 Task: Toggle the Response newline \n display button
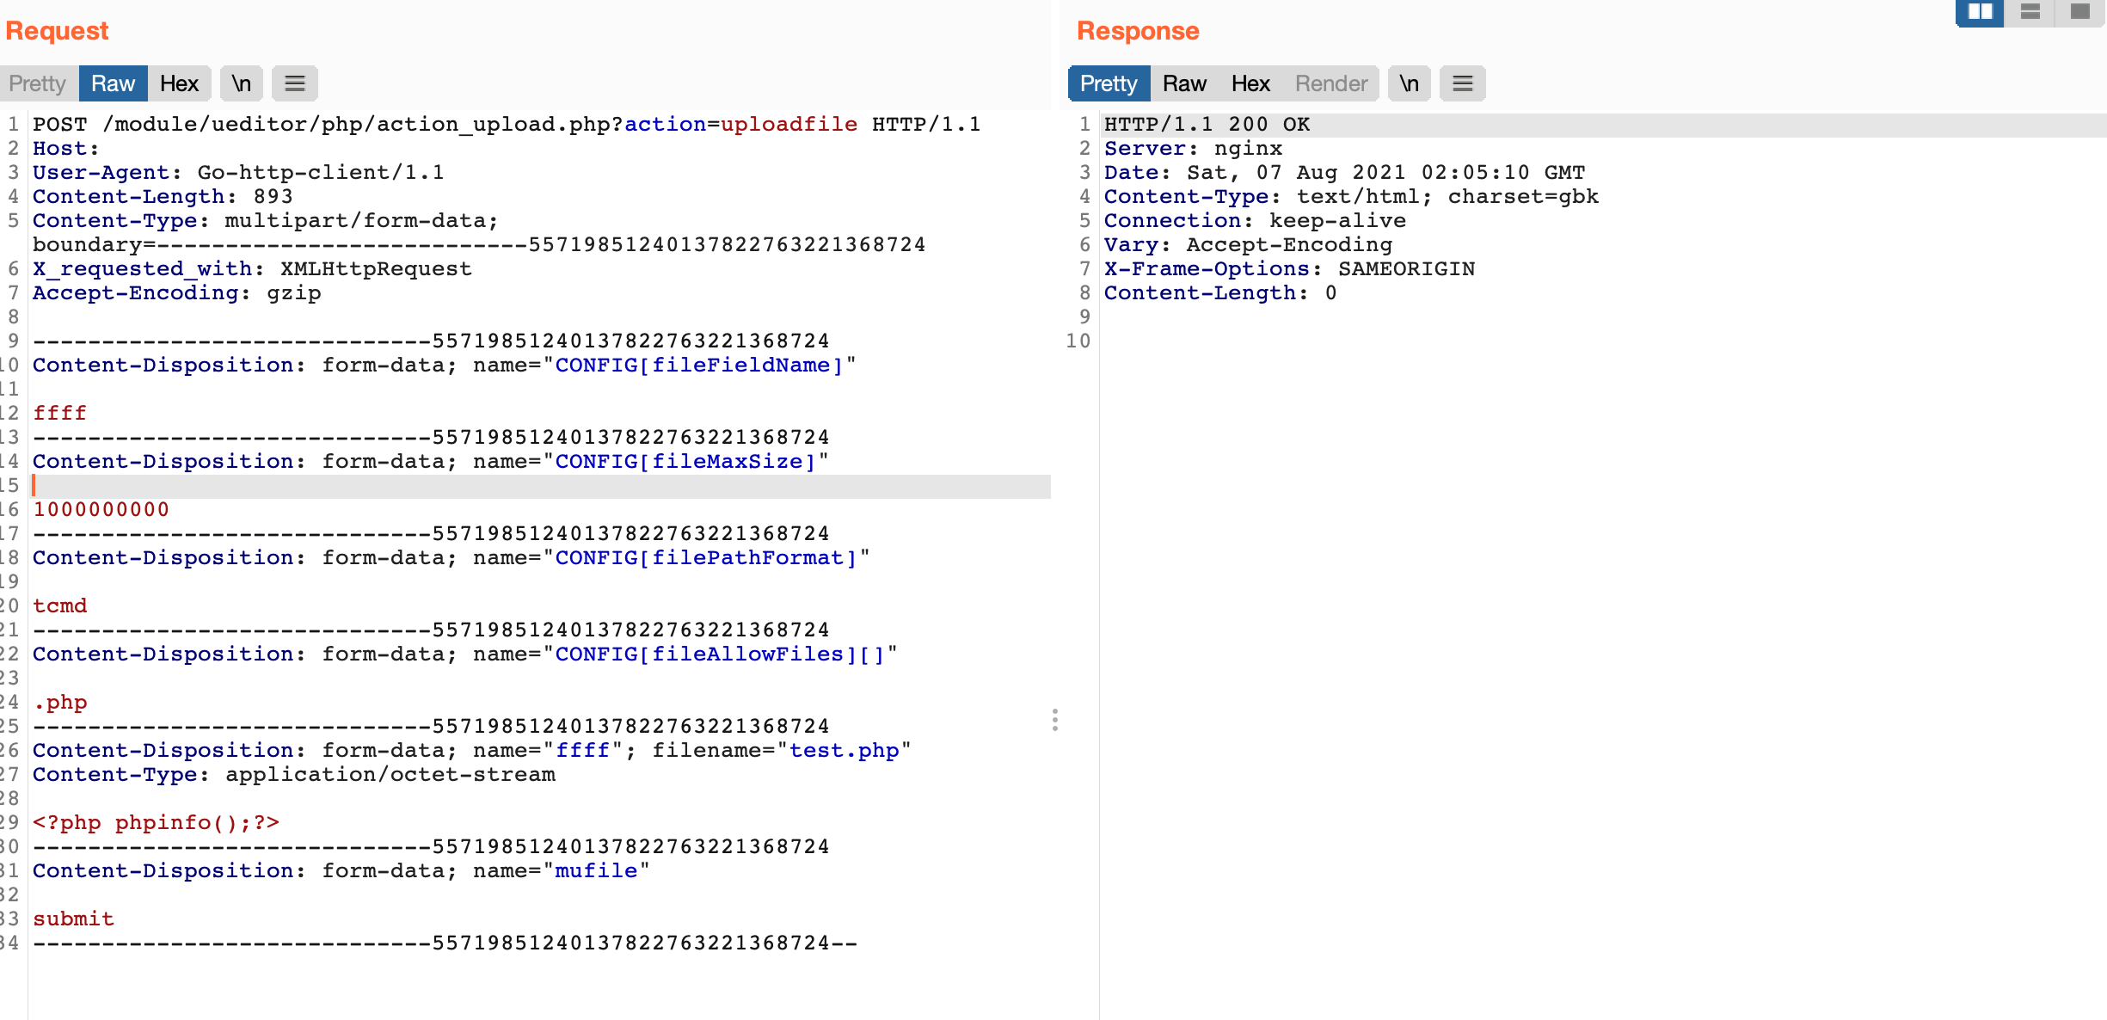click(1409, 83)
